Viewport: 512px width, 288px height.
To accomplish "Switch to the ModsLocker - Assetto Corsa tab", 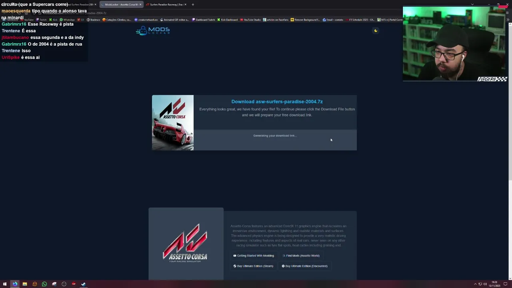I will (121, 4).
